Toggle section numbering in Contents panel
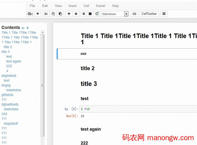197x145 pixels. pos(28,28)
